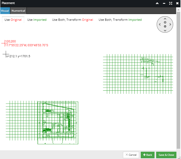Choose Use Both, Transform Original

pos(72,20)
